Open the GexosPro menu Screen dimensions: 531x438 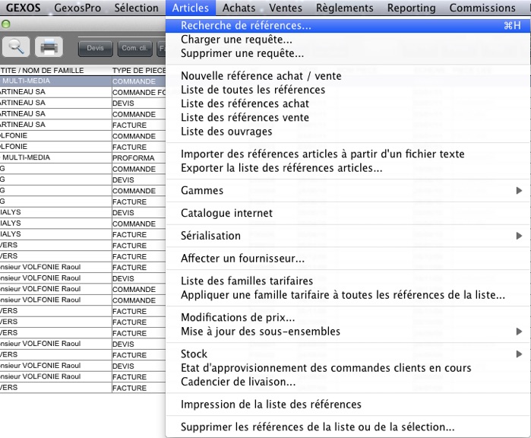pyautogui.click(x=77, y=8)
